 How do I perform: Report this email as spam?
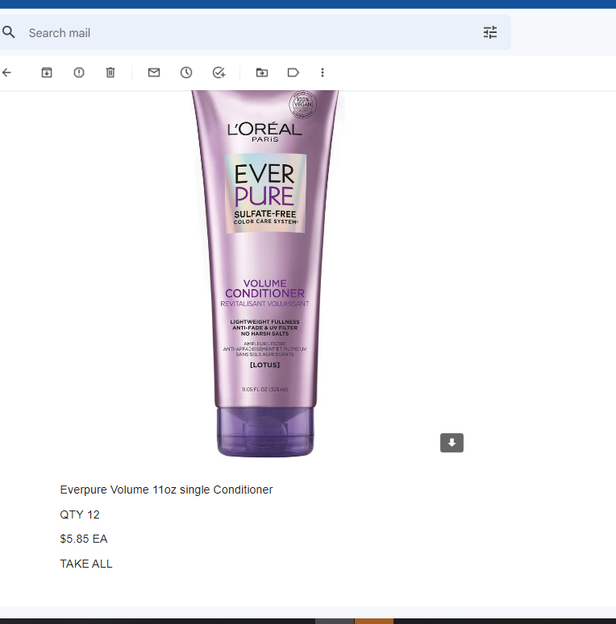pyautogui.click(x=79, y=72)
